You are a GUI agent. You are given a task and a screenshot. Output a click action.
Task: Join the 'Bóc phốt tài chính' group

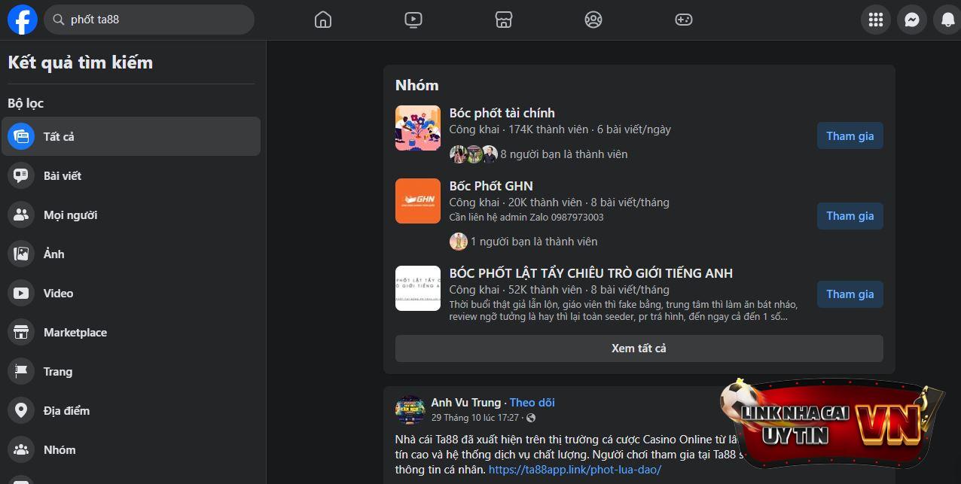(850, 136)
